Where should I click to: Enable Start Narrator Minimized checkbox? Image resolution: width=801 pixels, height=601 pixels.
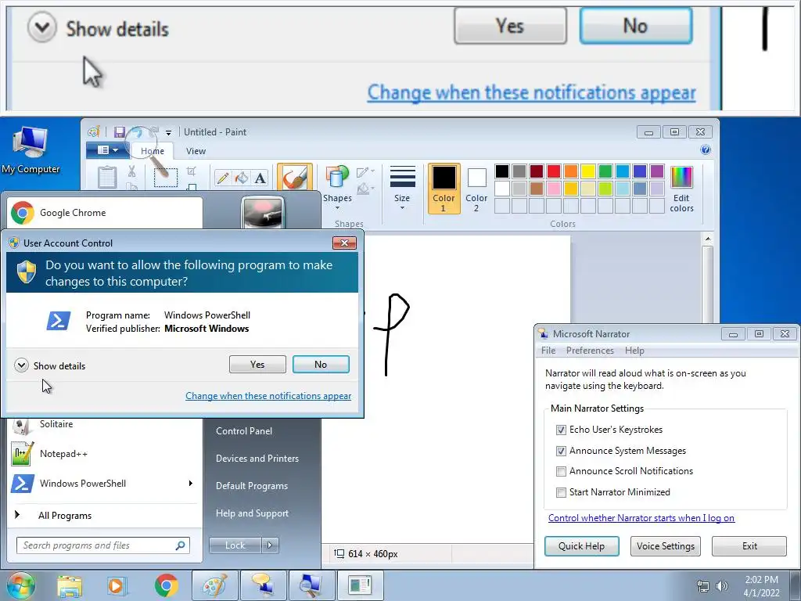561,492
